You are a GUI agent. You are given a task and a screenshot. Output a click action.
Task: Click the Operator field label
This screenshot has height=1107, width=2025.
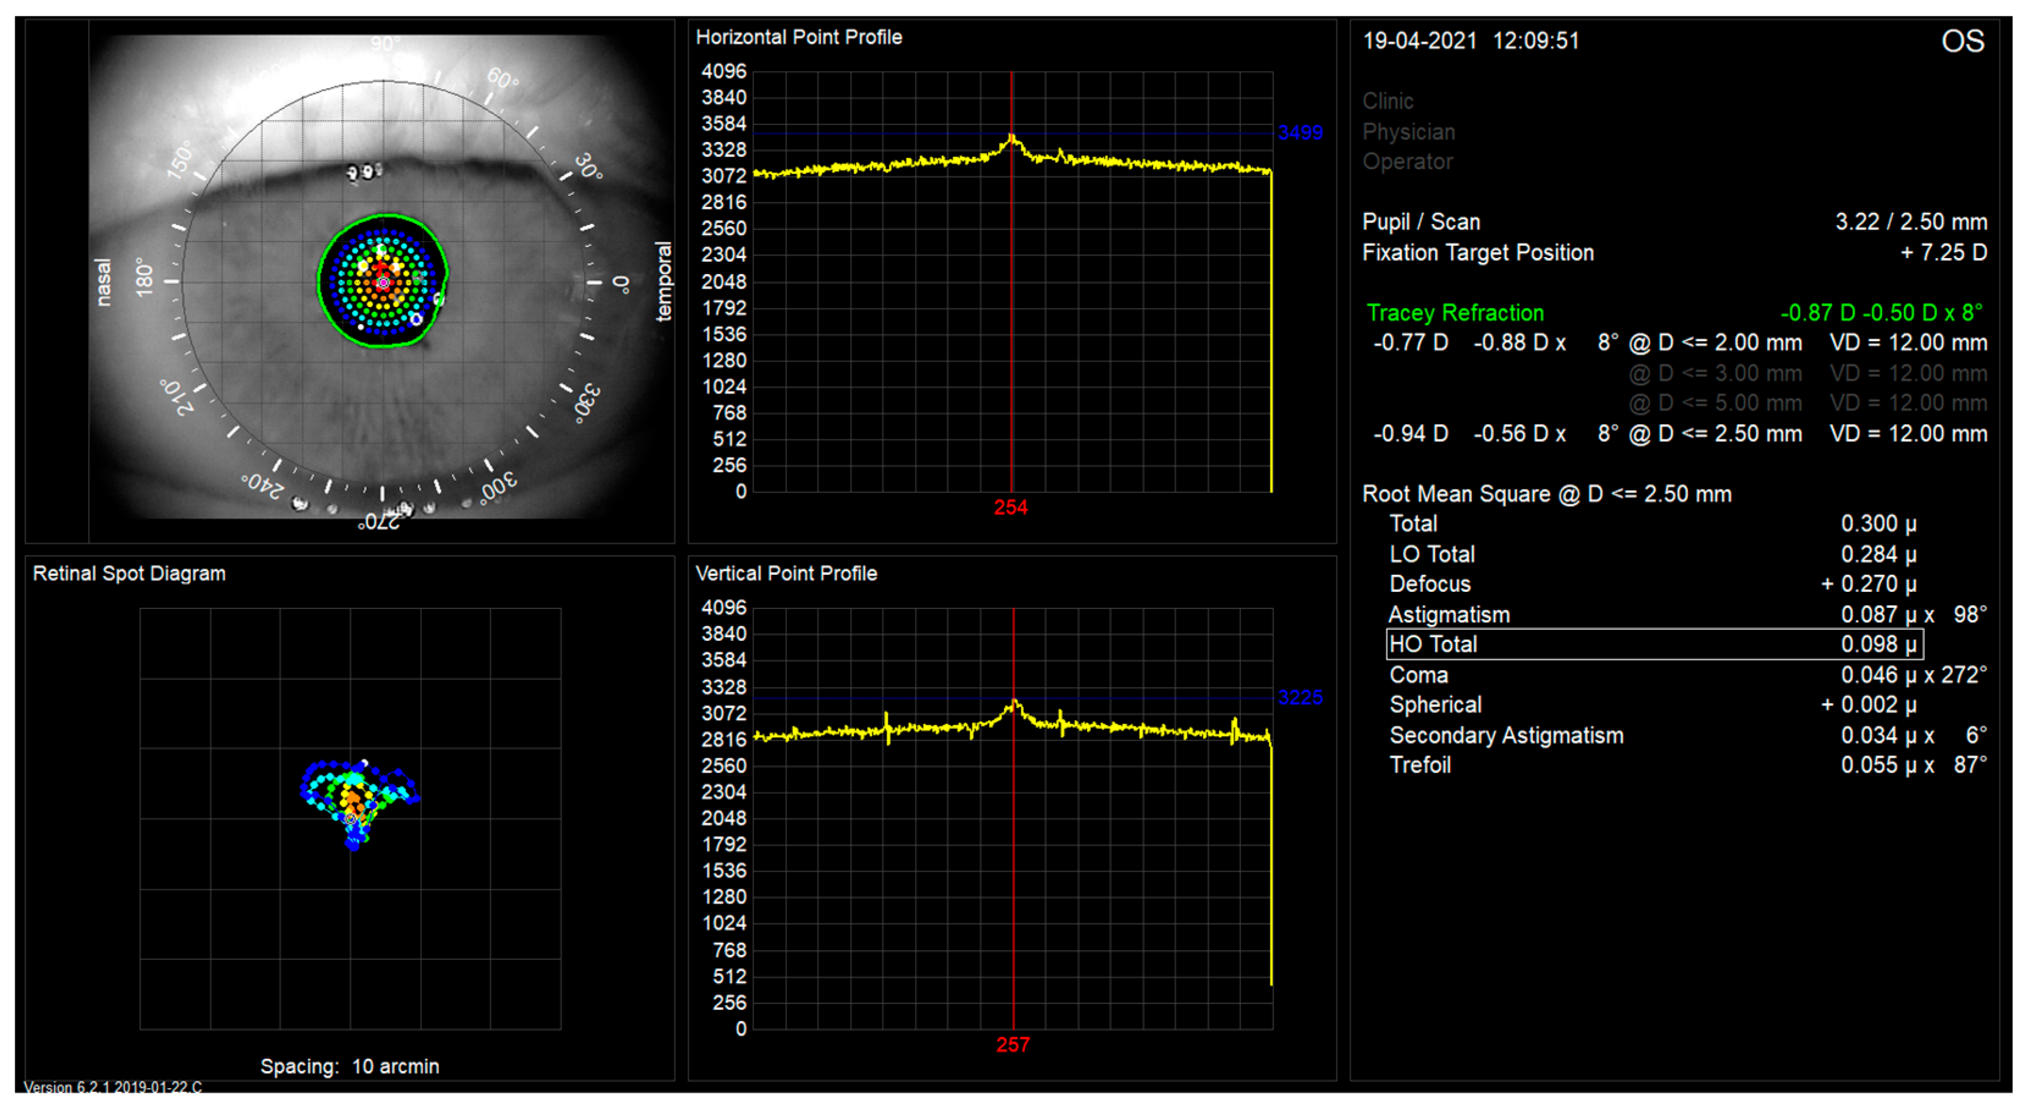(1407, 162)
